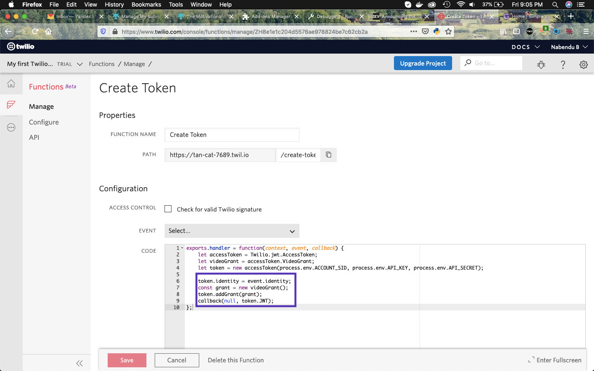This screenshot has height=371, width=594.
Task: Open the tracking protection shield icon
Action: click(104, 31)
